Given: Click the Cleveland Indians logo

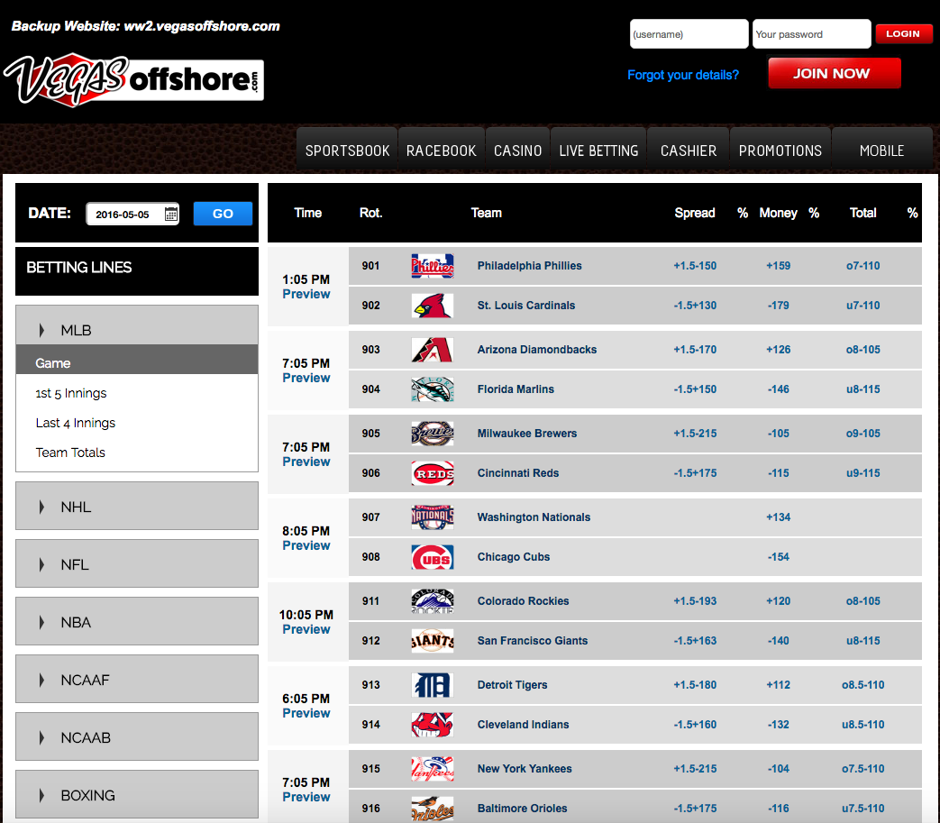Looking at the screenshot, I should pyautogui.click(x=433, y=725).
